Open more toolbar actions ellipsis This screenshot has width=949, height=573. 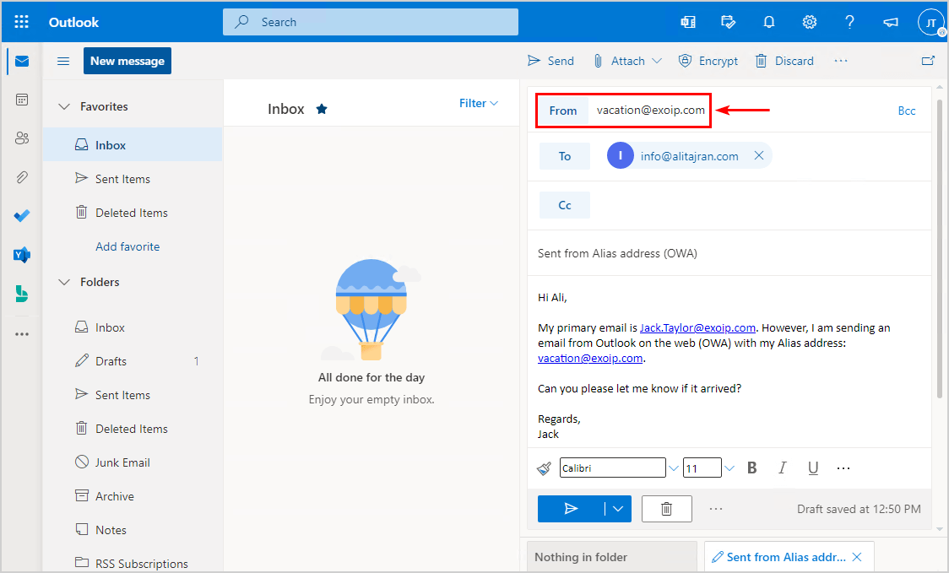pyautogui.click(x=841, y=61)
